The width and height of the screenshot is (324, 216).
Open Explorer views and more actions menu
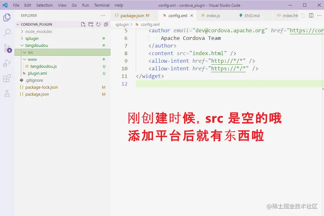click(103, 16)
